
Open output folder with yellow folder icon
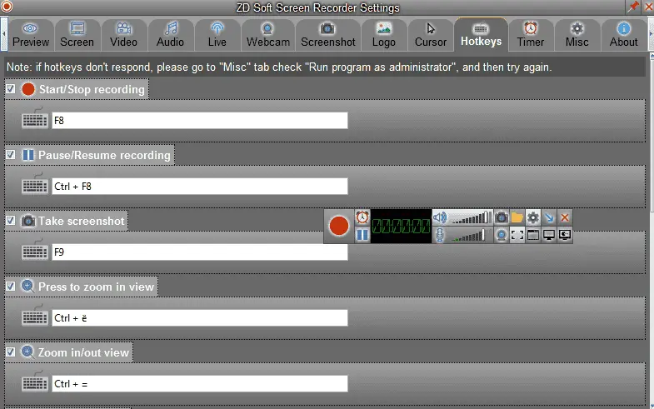pos(517,217)
